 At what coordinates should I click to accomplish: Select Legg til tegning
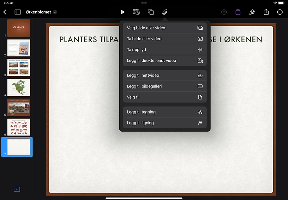165,112
